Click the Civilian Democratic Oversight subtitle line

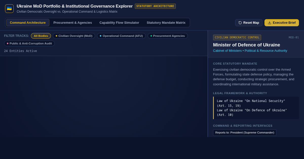coord(67,12)
